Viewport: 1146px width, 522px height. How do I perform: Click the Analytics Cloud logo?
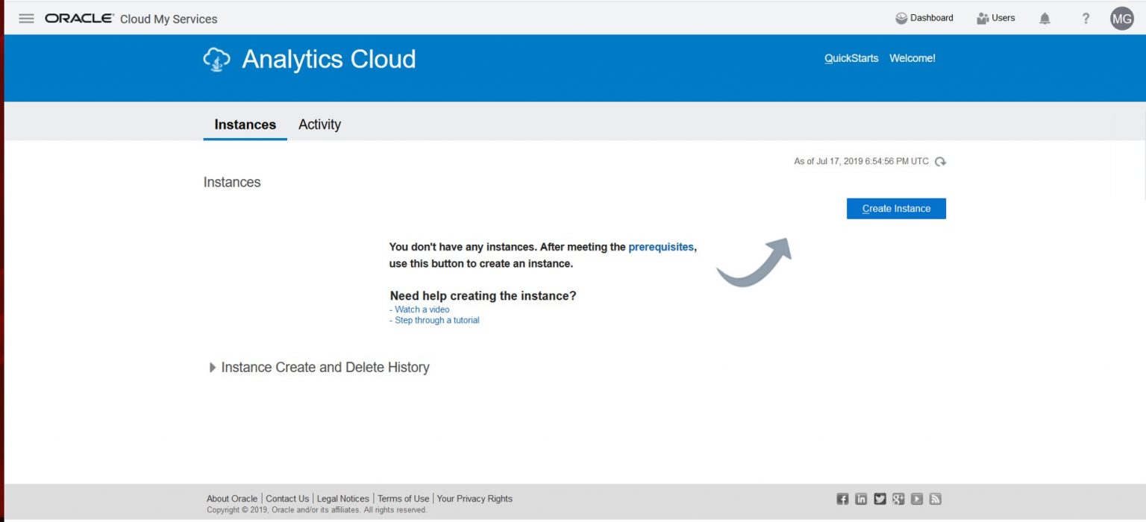[216, 58]
